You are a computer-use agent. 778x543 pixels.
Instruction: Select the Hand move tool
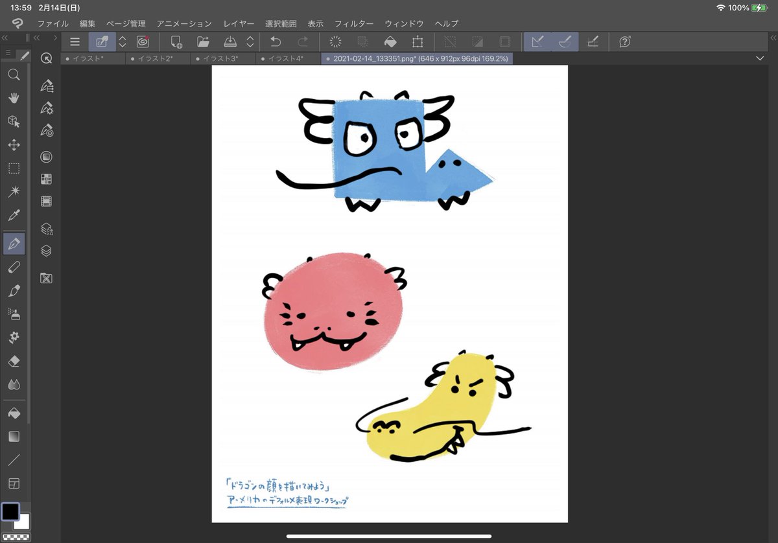click(x=14, y=98)
